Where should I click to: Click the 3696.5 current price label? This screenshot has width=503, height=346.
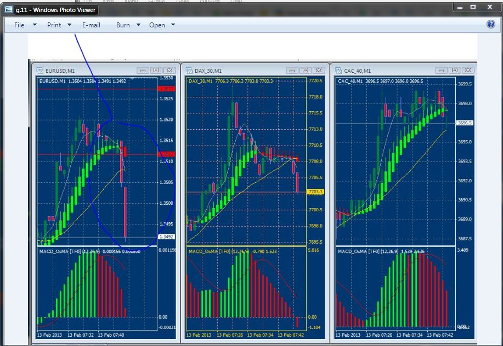tap(465, 123)
